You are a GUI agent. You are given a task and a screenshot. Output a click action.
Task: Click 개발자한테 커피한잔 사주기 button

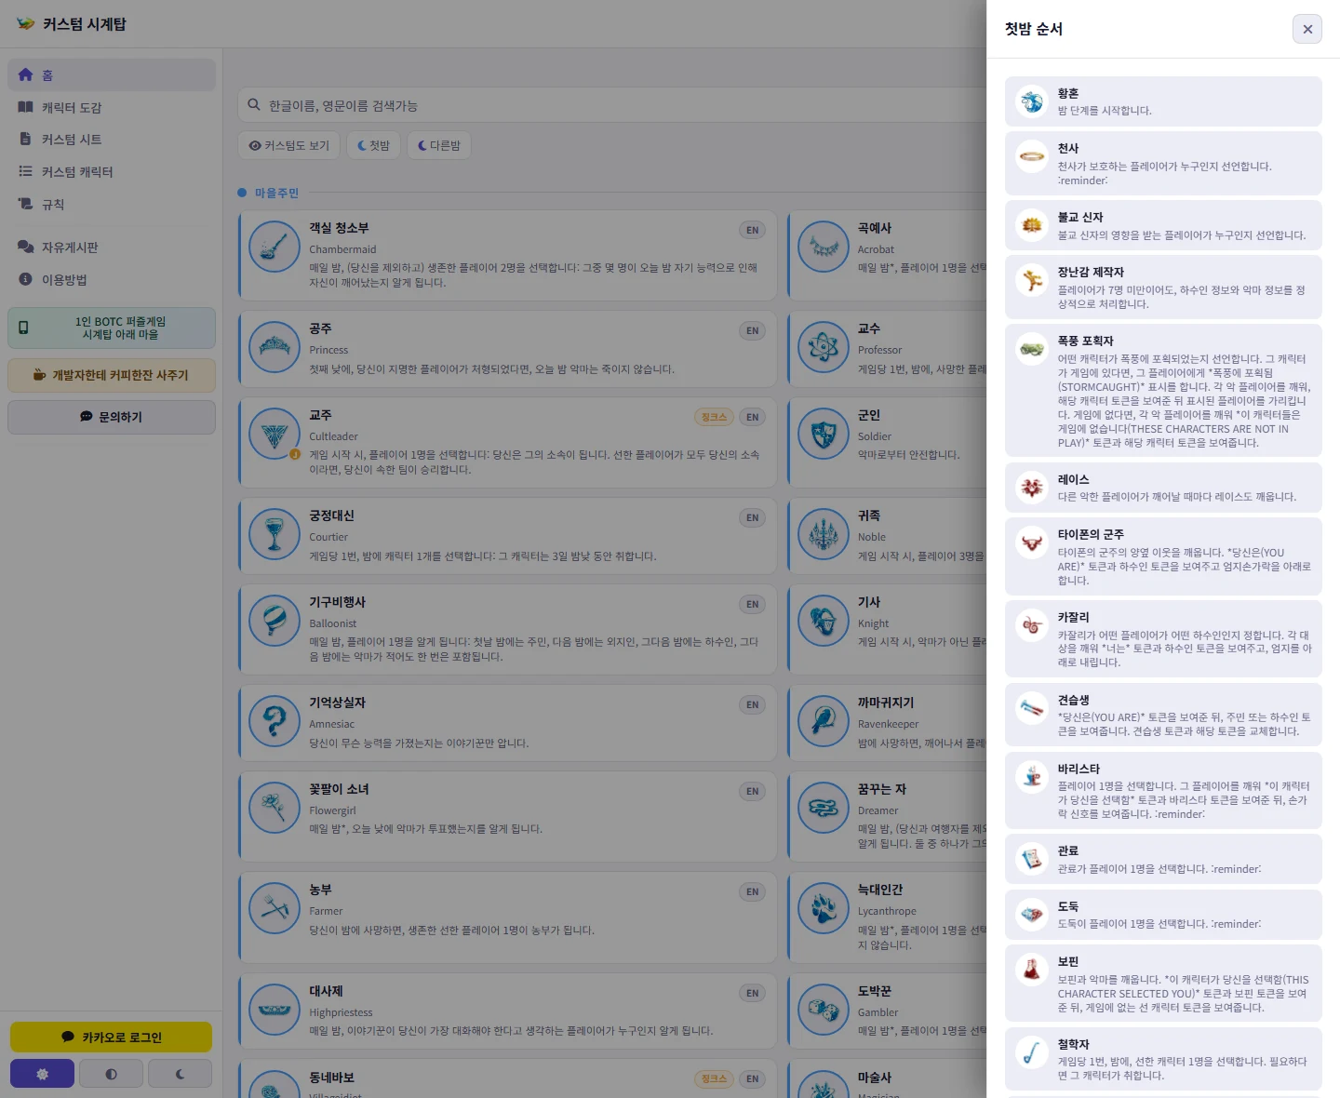click(112, 375)
